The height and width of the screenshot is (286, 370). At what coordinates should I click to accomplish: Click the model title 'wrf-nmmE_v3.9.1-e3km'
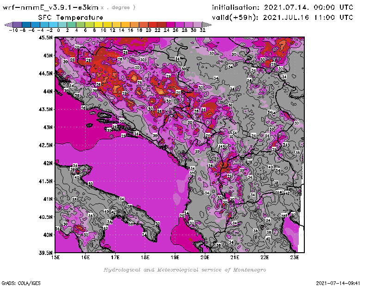[50, 7]
